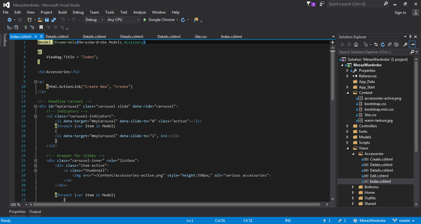Undo the last edit via toolbar
The width and height of the screenshot is (421, 224).
coord(63,20)
